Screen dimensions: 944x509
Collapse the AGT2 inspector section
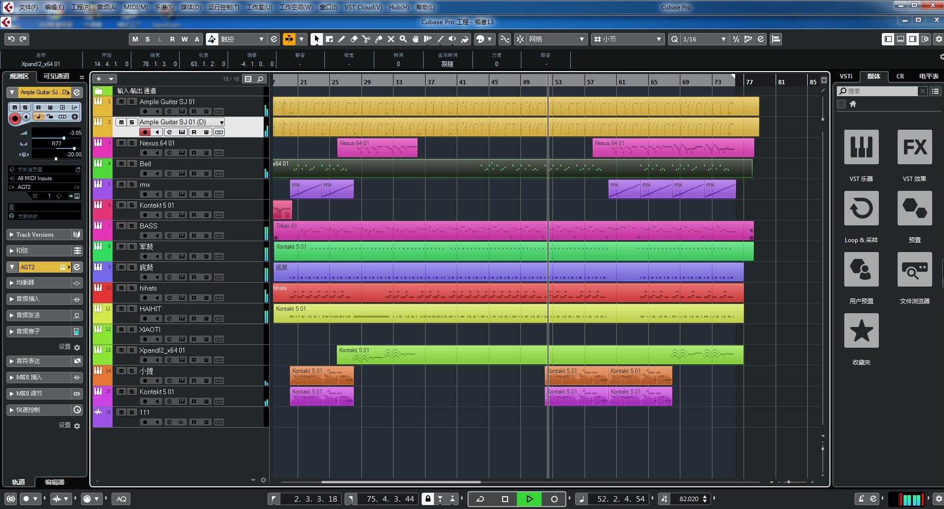11,267
